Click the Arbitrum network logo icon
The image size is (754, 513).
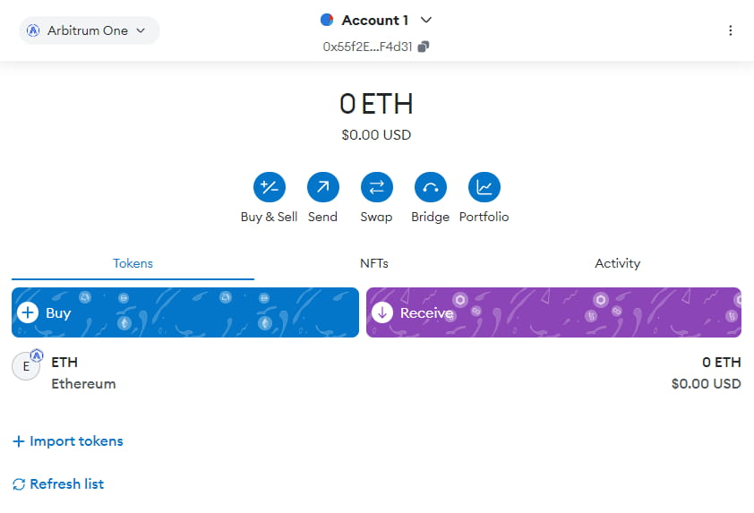pos(34,30)
